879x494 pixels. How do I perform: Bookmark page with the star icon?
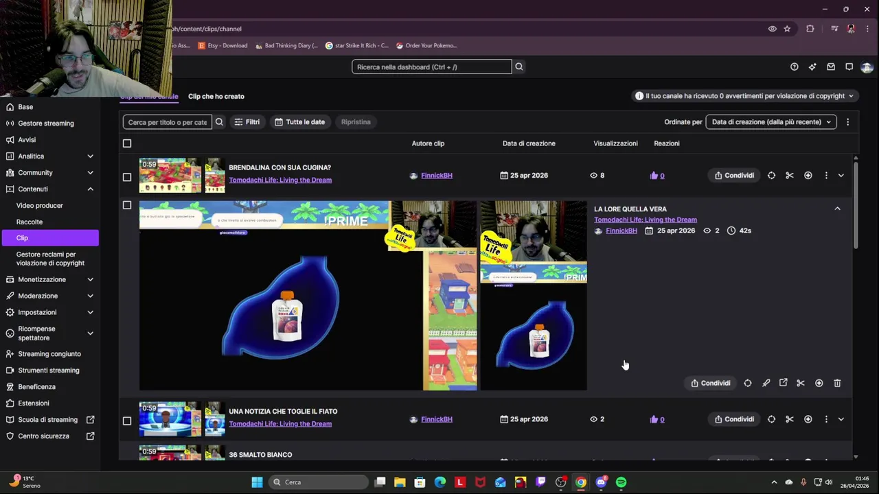click(787, 29)
